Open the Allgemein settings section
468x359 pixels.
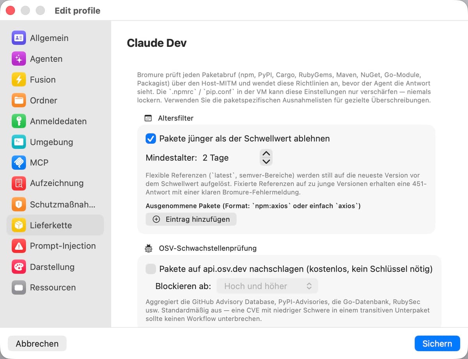click(x=55, y=38)
